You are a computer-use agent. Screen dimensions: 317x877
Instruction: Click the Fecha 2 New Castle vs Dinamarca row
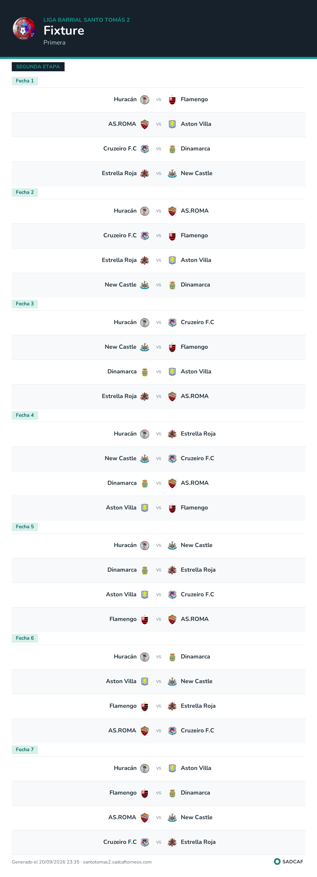click(x=158, y=285)
